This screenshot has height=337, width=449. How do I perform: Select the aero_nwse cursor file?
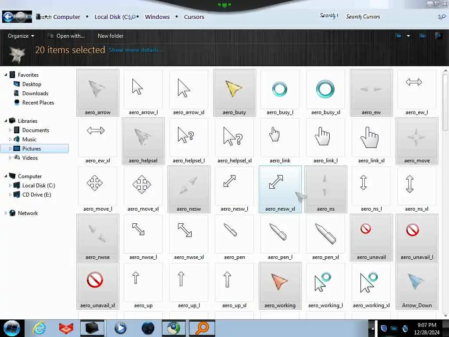click(98, 237)
